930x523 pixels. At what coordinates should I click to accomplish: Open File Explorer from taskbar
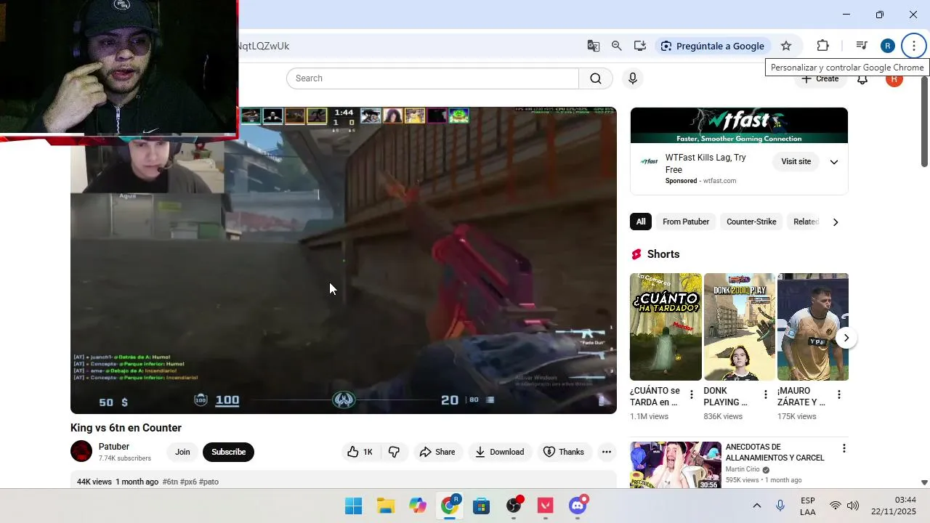tap(386, 506)
